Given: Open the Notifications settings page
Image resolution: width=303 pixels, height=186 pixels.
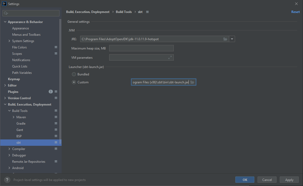Looking at the screenshot, I should point(21,60).
